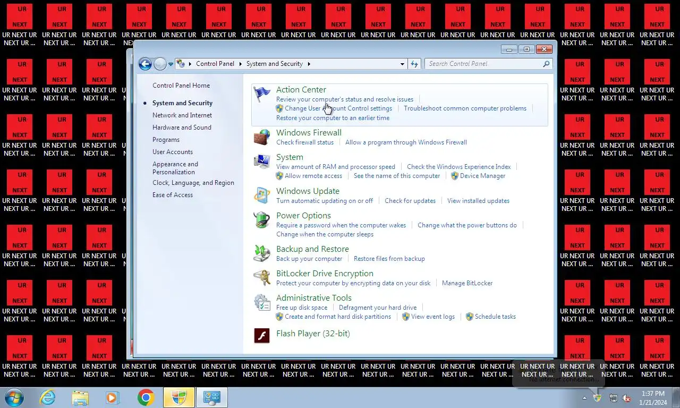
Task: Click the refresh button next to address bar
Action: pyautogui.click(x=414, y=64)
